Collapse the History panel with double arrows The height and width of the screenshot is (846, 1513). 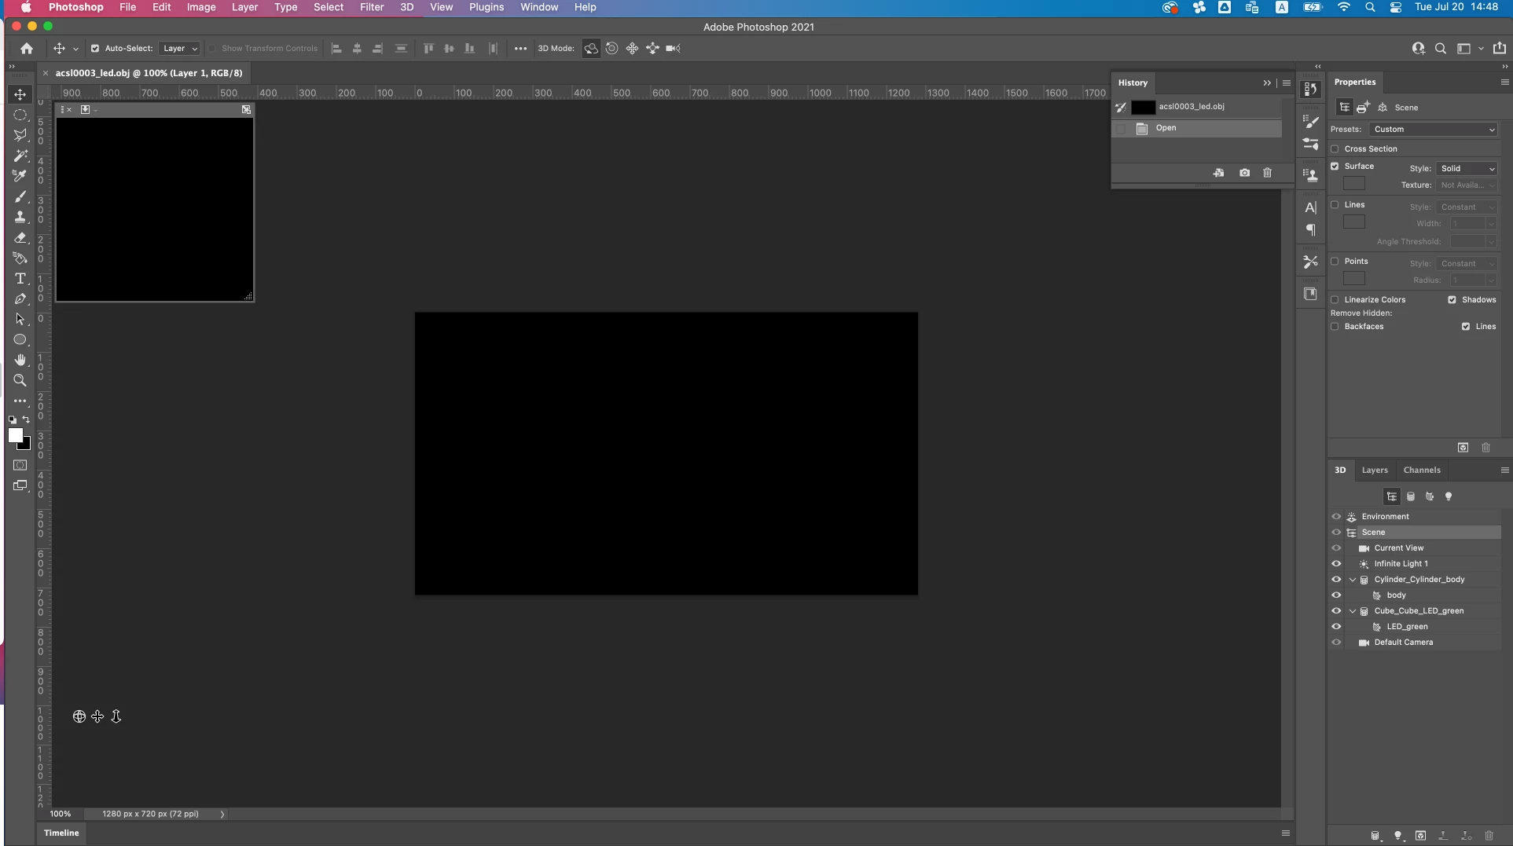tap(1267, 83)
